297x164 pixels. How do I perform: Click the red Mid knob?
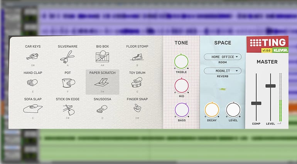point(181,86)
